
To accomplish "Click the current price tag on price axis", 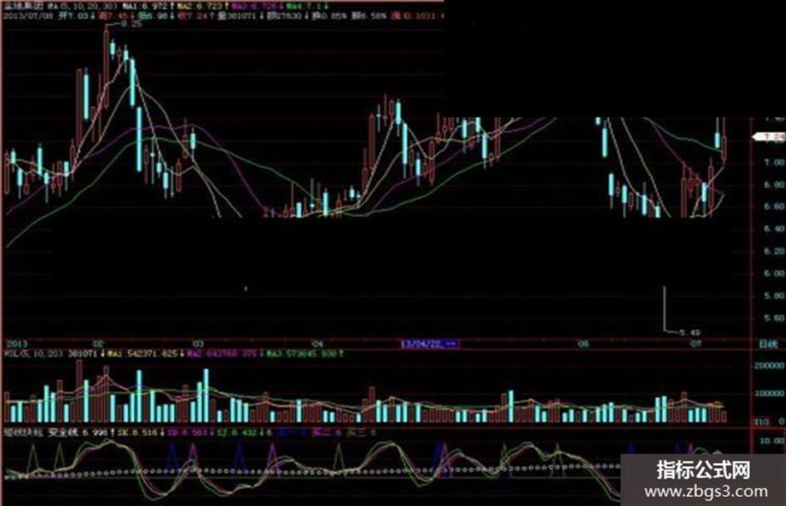I will [x=769, y=137].
